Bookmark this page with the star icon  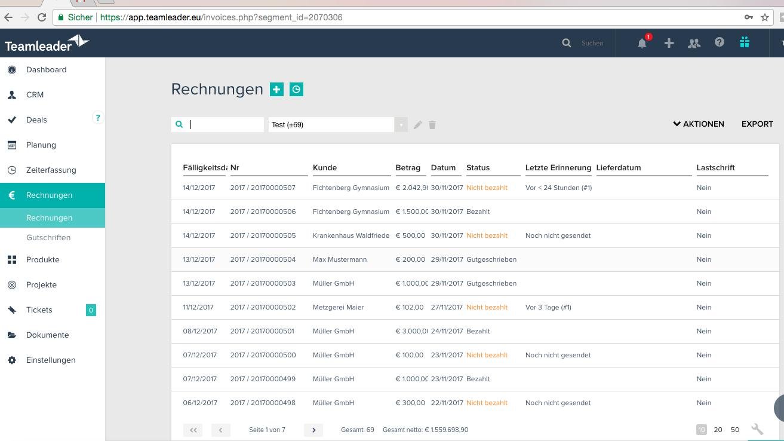pyautogui.click(x=764, y=17)
